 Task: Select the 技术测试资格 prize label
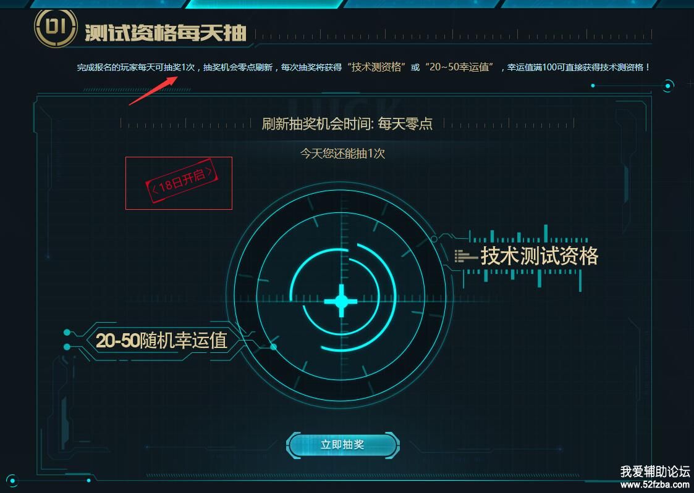point(539,255)
